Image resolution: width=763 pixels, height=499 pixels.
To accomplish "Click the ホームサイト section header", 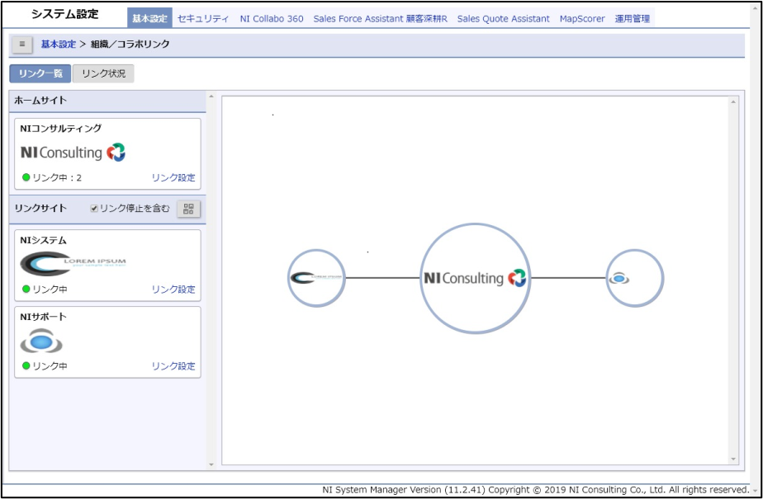I will (107, 101).
